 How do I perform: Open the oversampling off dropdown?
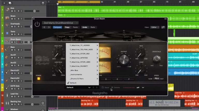point(140,87)
